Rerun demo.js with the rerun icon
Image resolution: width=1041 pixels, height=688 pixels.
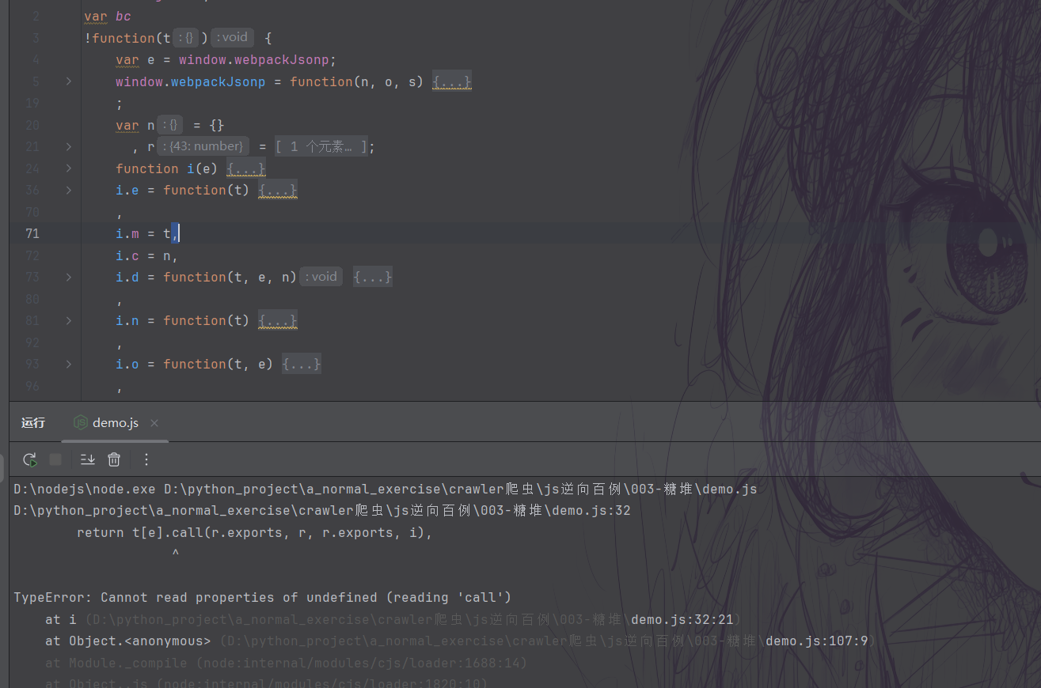click(29, 459)
